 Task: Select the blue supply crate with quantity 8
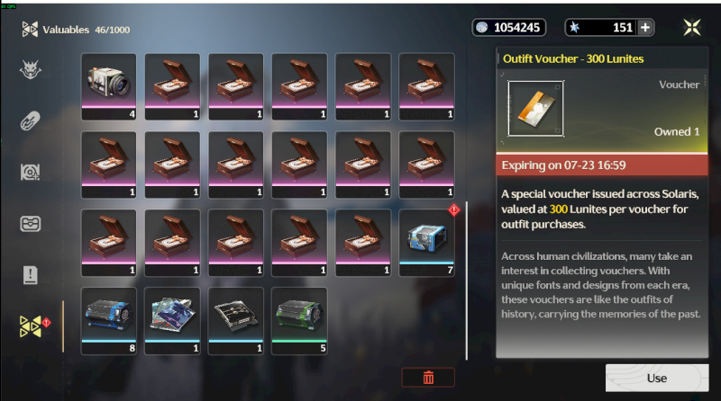[x=109, y=321]
